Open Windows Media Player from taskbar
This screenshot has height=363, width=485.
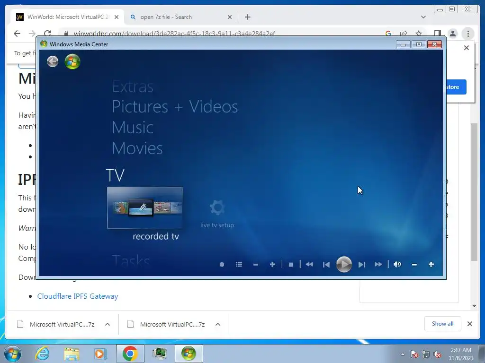point(100,354)
